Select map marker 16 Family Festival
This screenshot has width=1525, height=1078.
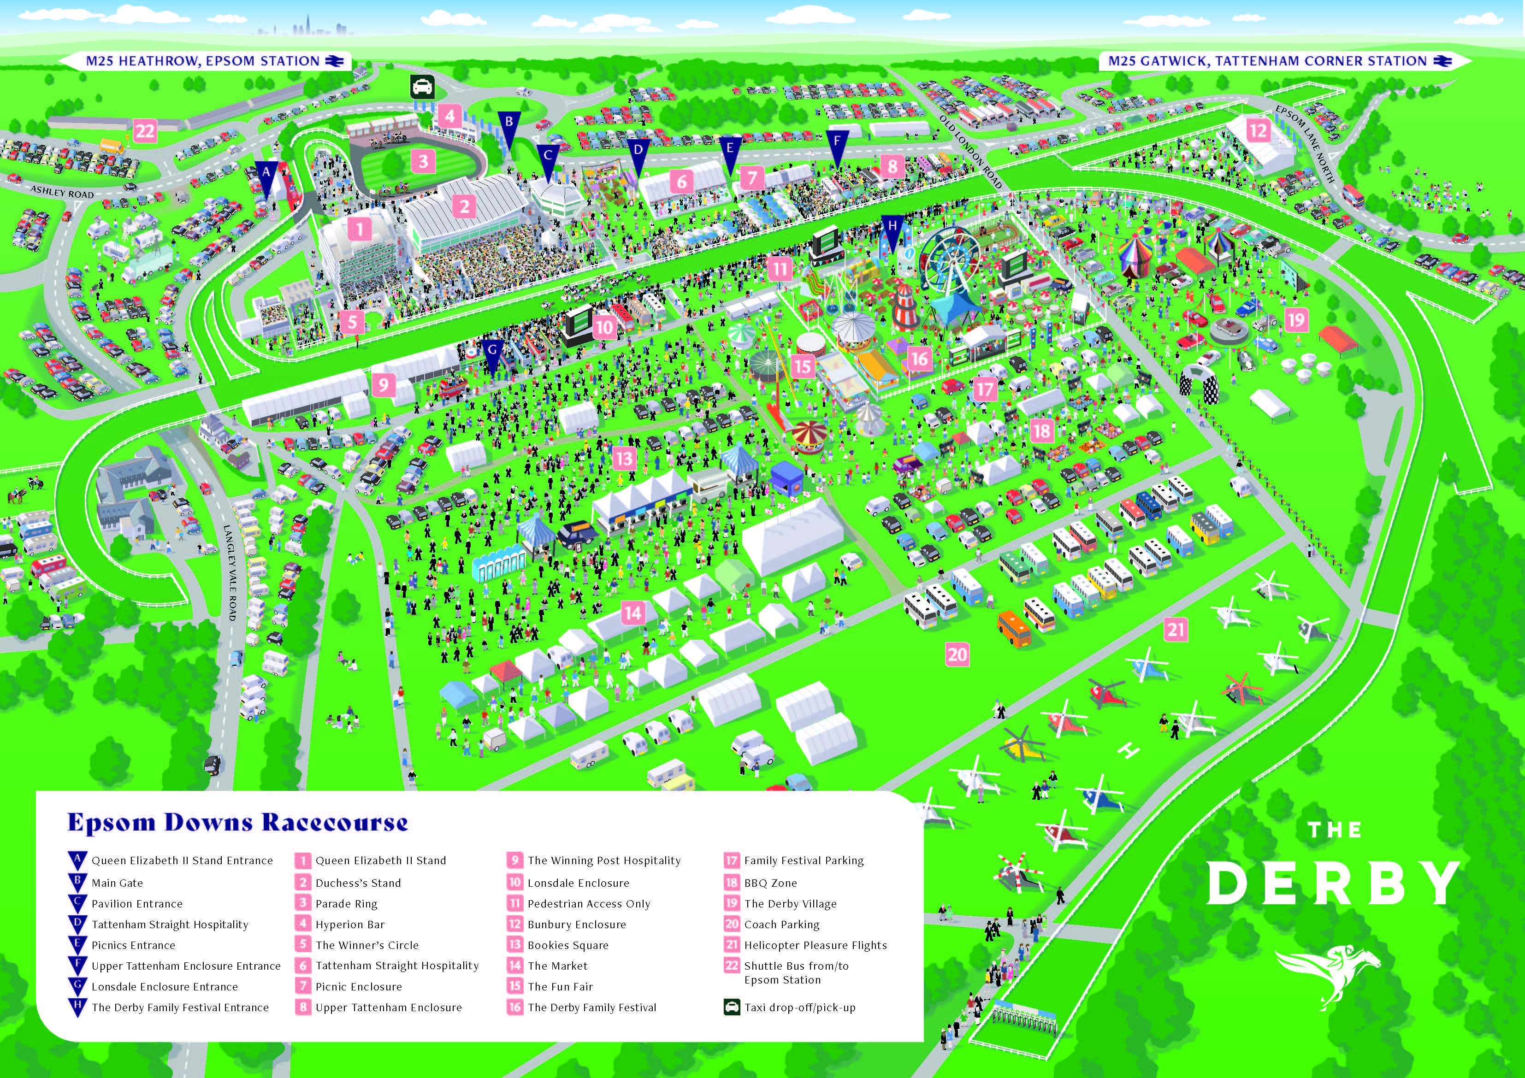click(x=919, y=359)
